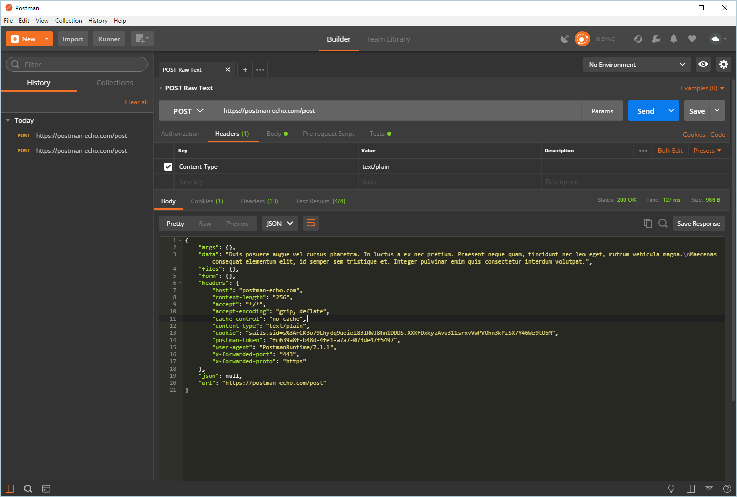
Task: Copy response body to clipboard icon
Action: point(648,223)
